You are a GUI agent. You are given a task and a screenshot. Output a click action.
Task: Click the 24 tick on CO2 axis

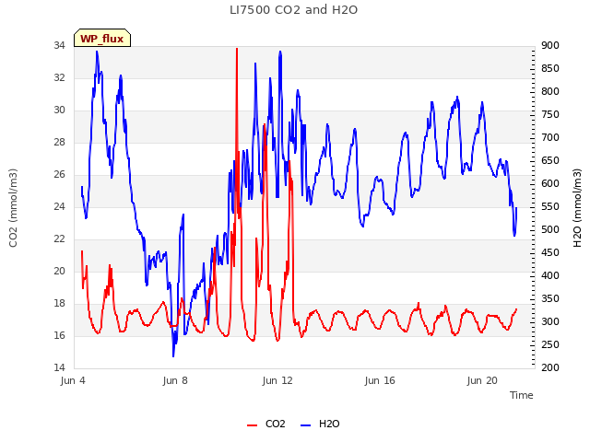(59, 206)
